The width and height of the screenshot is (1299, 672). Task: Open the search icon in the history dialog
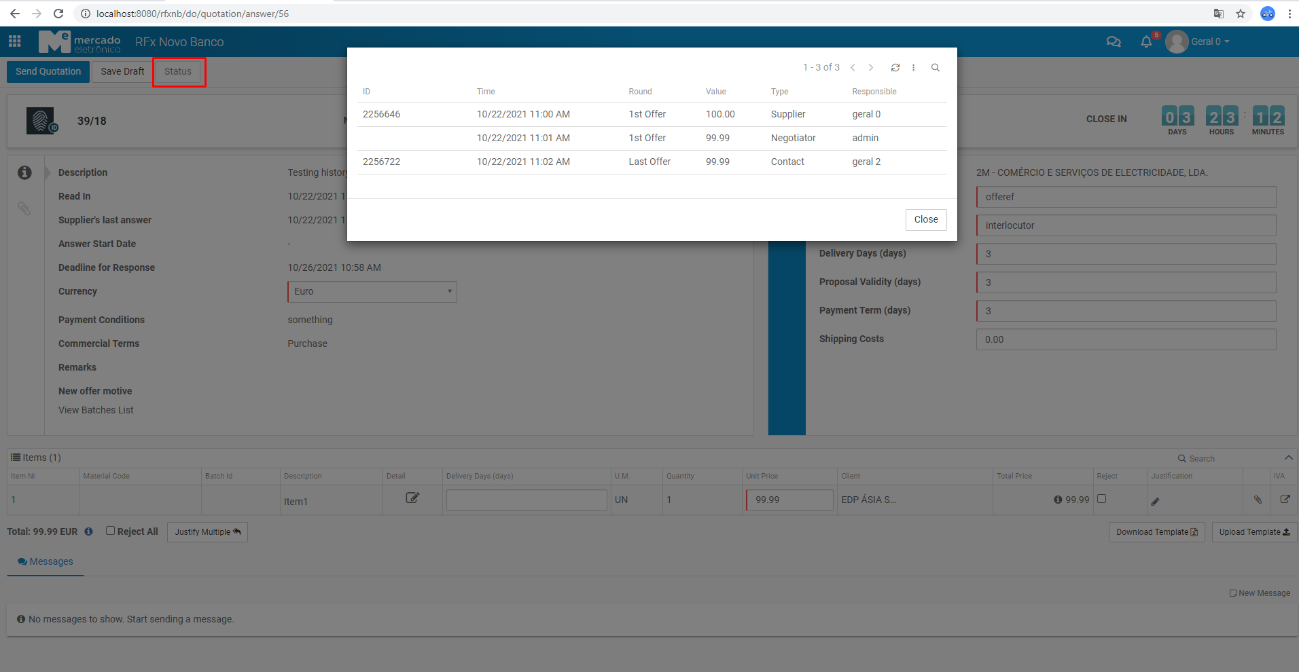936,67
